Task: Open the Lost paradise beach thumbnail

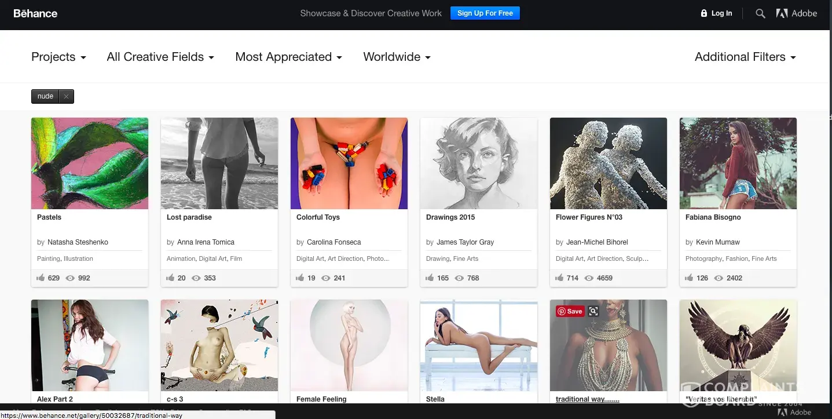Action: click(x=219, y=163)
